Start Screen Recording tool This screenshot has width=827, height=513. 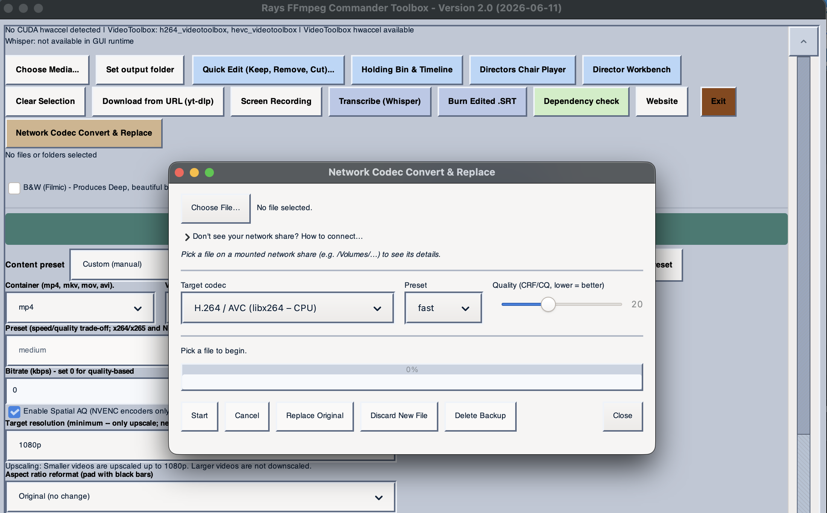pyautogui.click(x=276, y=101)
